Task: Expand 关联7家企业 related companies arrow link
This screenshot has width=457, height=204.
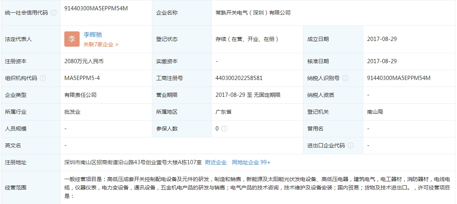Action: tap(101, 44)
